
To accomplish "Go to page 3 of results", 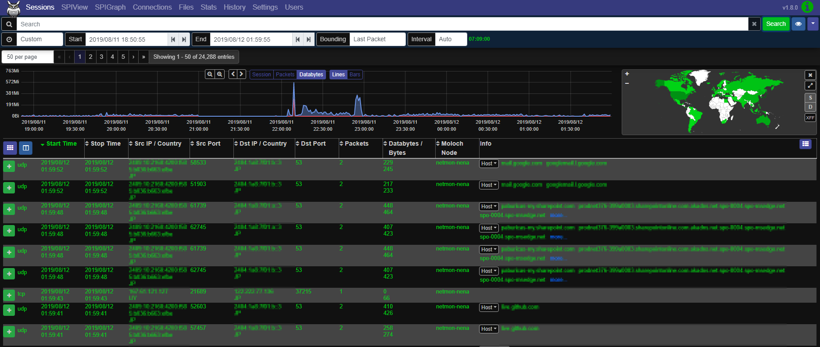I will (x=101, y=57).
